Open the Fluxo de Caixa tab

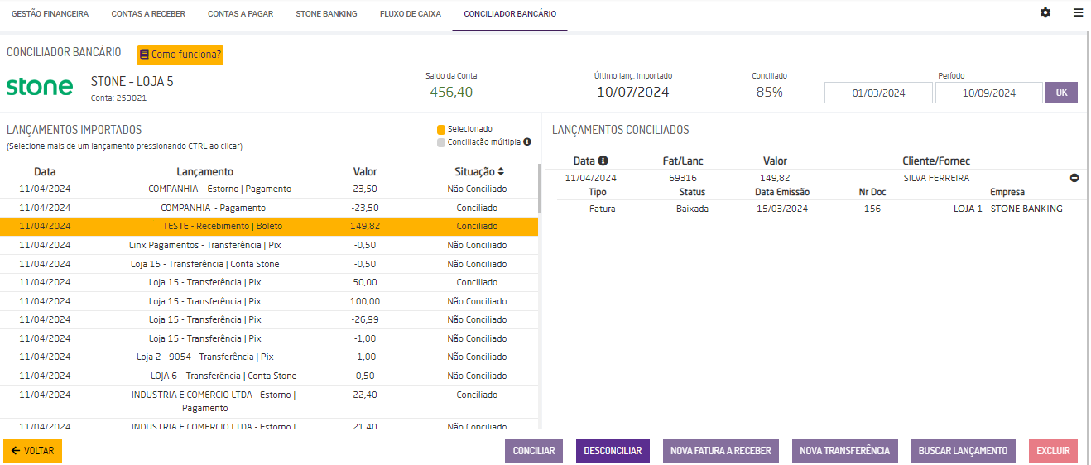411,14
